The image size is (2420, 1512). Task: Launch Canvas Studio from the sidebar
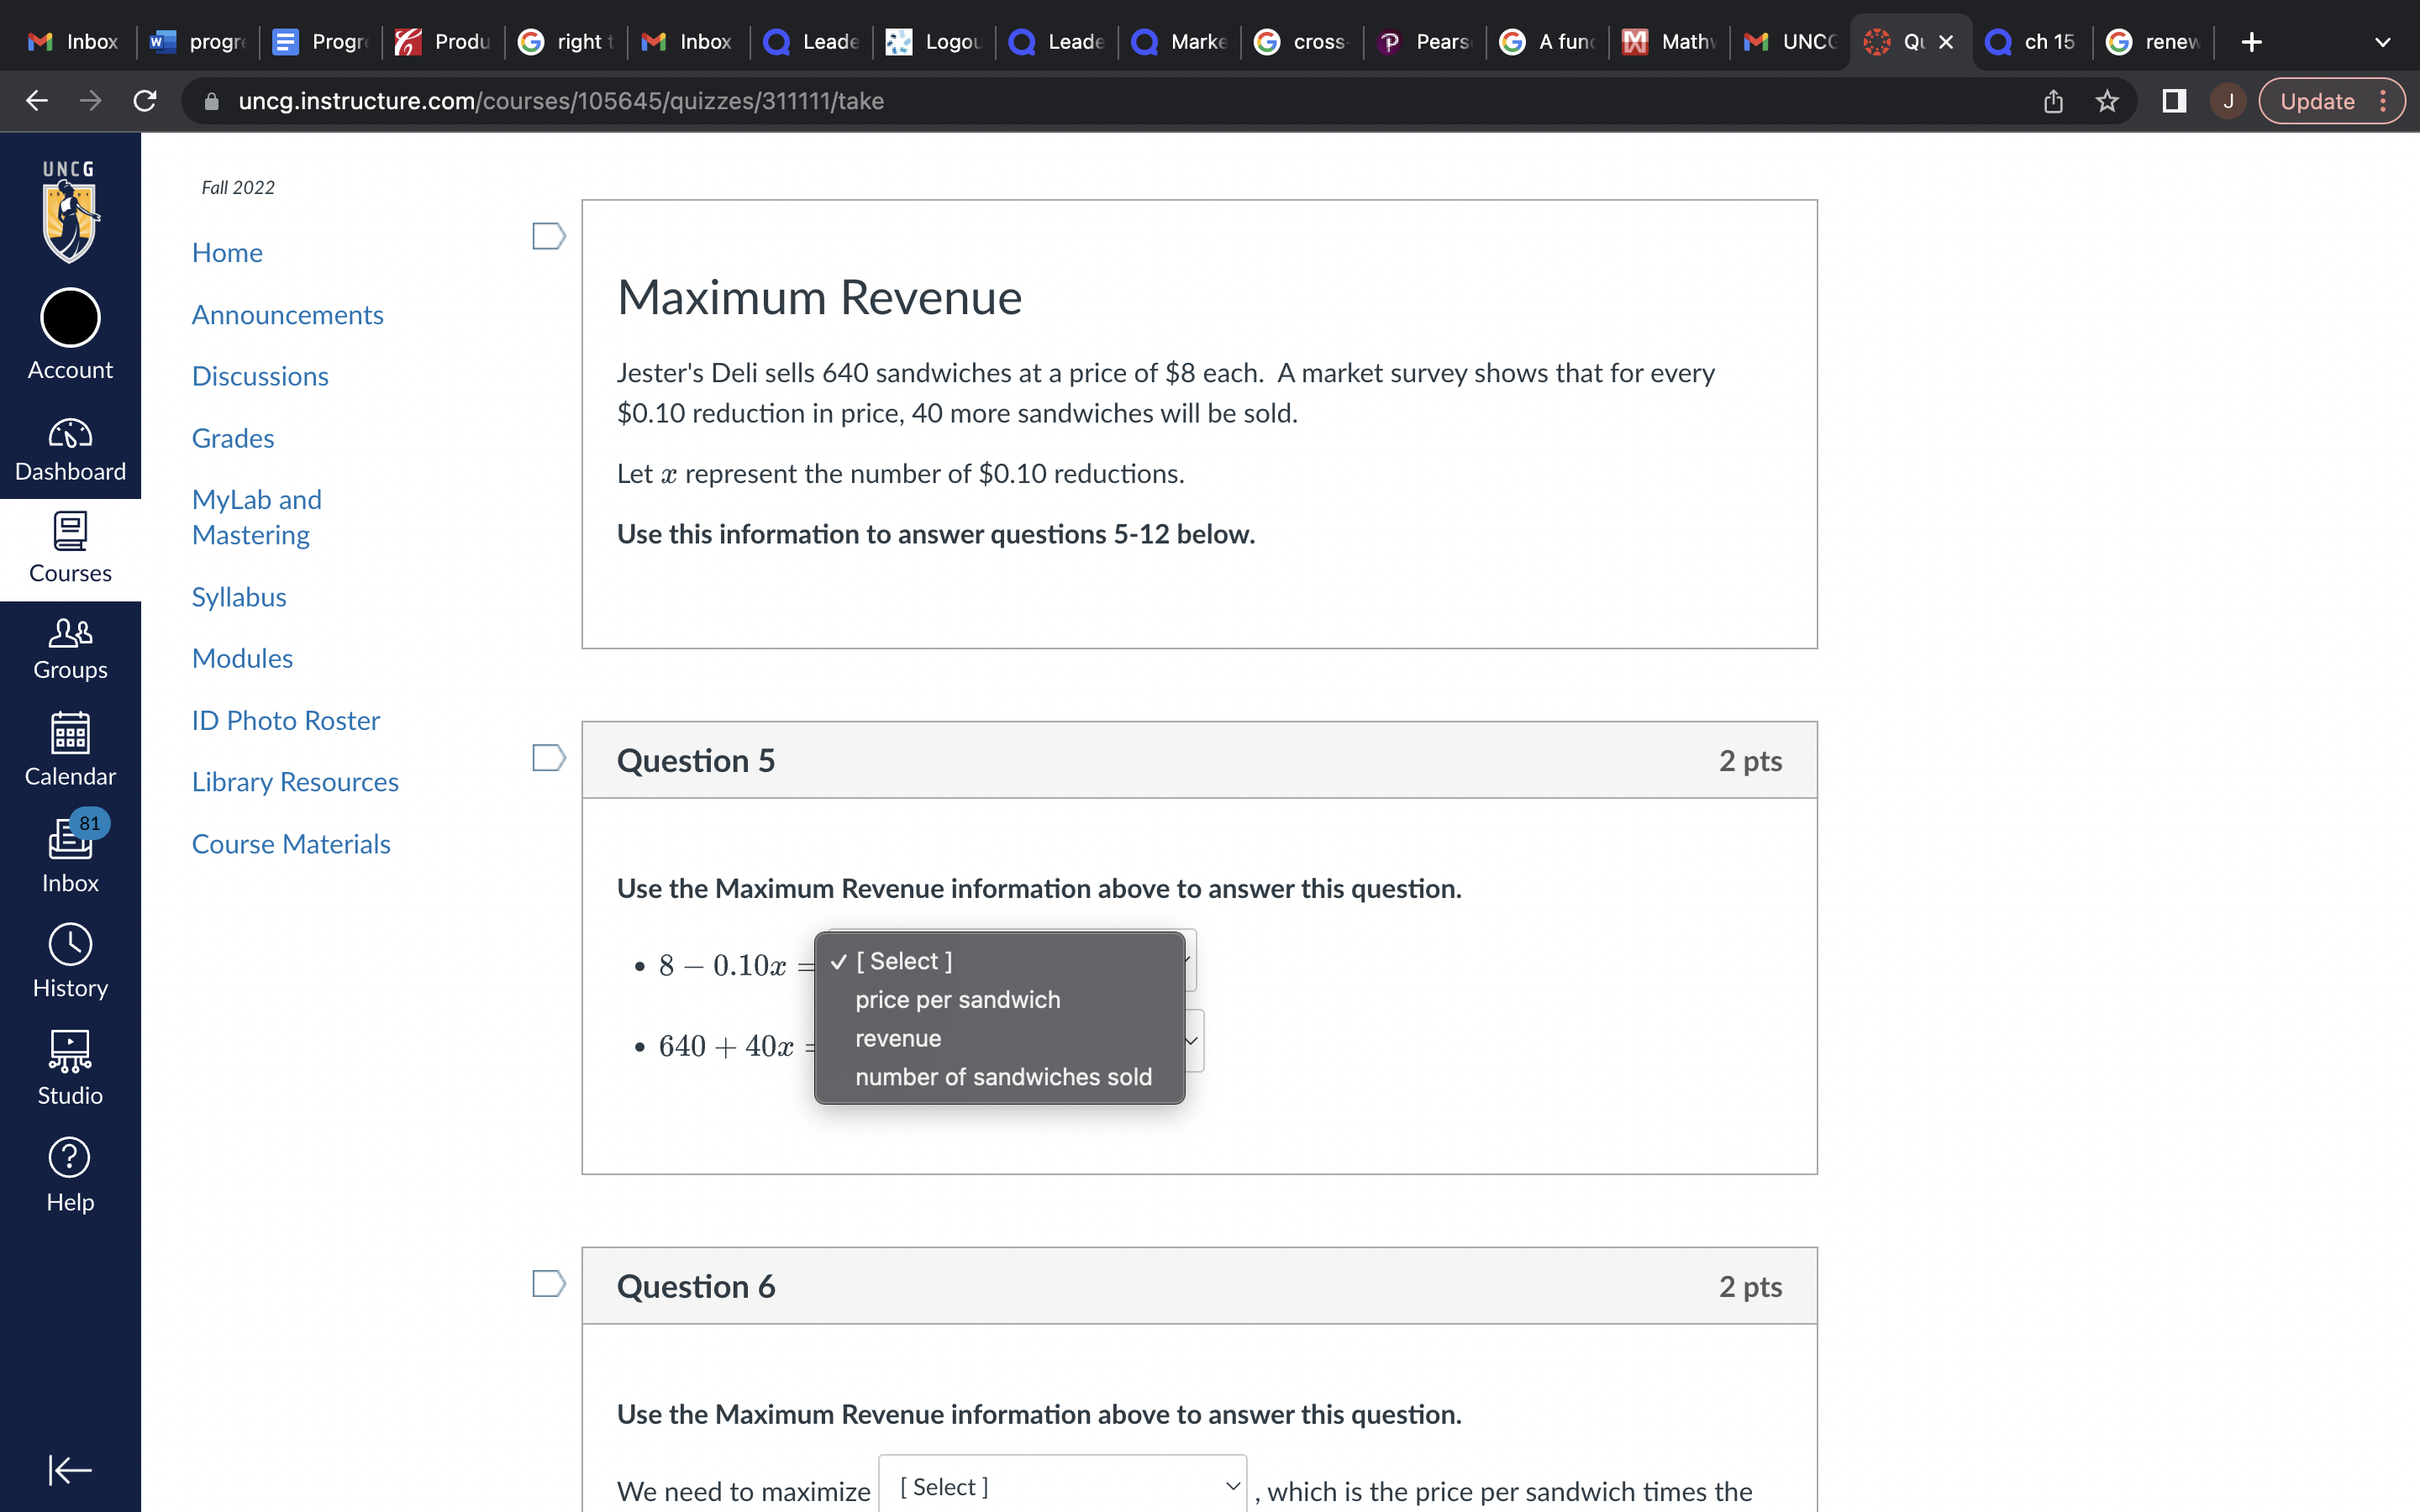pos(69,1063)
